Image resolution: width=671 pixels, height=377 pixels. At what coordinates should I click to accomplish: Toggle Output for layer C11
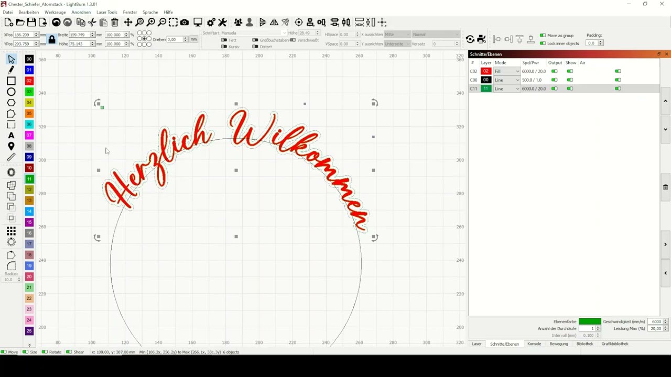(554, 89)
